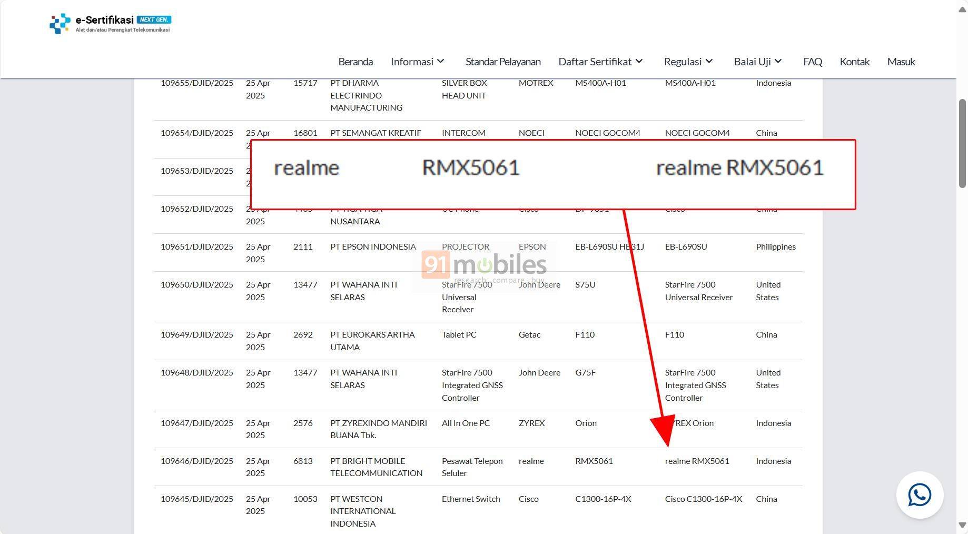The width and height of the screenshot is (968, 534).
Task: Click the realme brand cell in row 109646
Action: pyautogui.click(x=531, y=461)
